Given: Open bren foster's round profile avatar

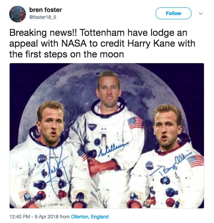Looking at the screenshot, I should pyautogui.click(x=17, y=14).
